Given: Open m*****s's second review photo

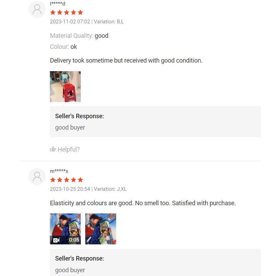Looking at the screenshot, I should 101,229.
